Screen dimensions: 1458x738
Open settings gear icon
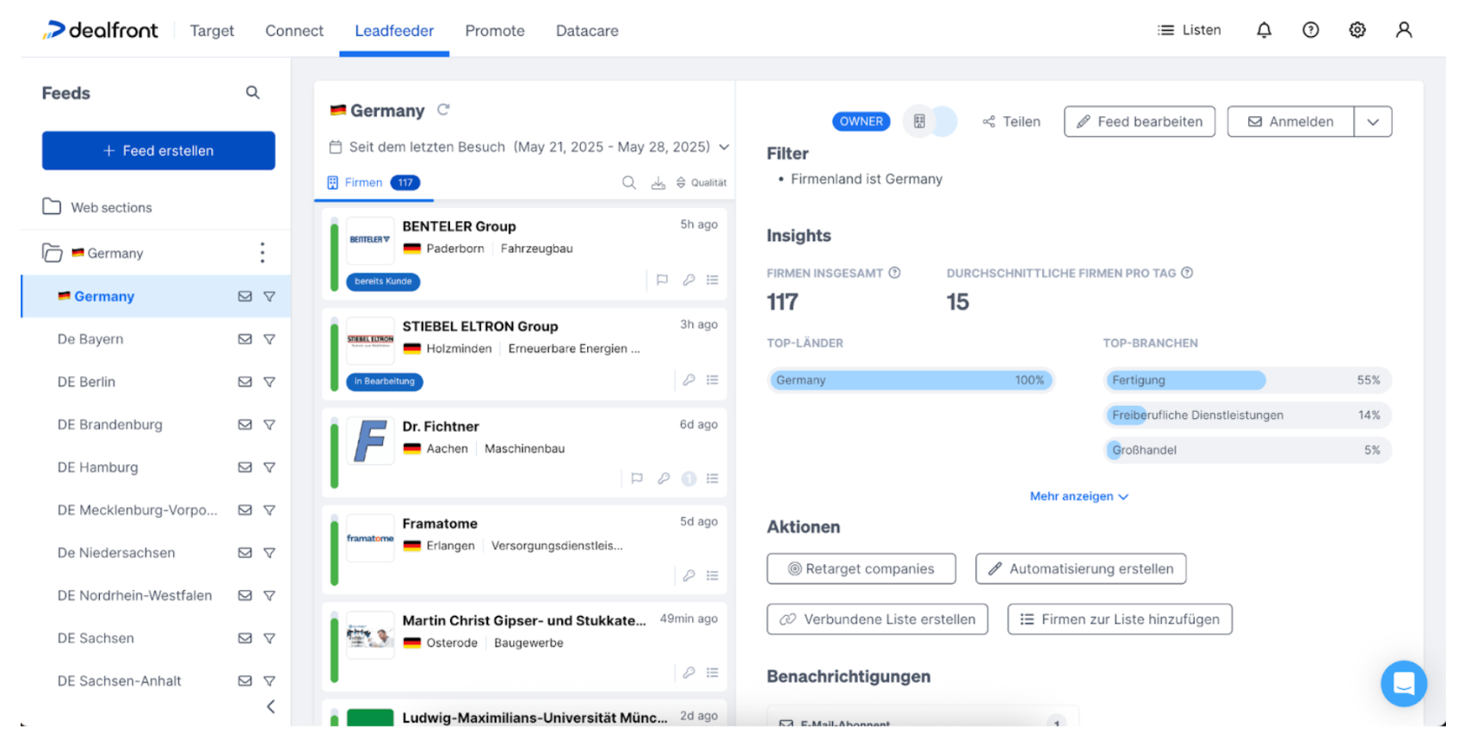pyautogui.click(x=1356, y=30)
